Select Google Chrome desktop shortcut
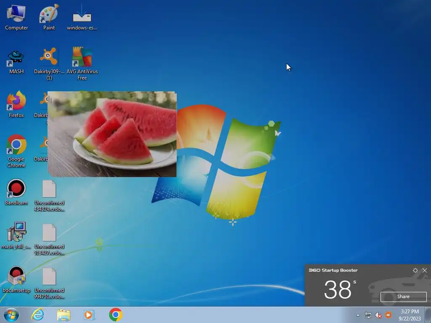Image resolution: width=431 pixels, height=323 pixels. (x=16, y=151)
